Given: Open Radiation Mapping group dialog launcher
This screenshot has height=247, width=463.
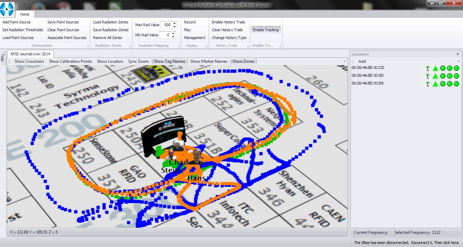Looking at the screenshot, I should point(178,46).
